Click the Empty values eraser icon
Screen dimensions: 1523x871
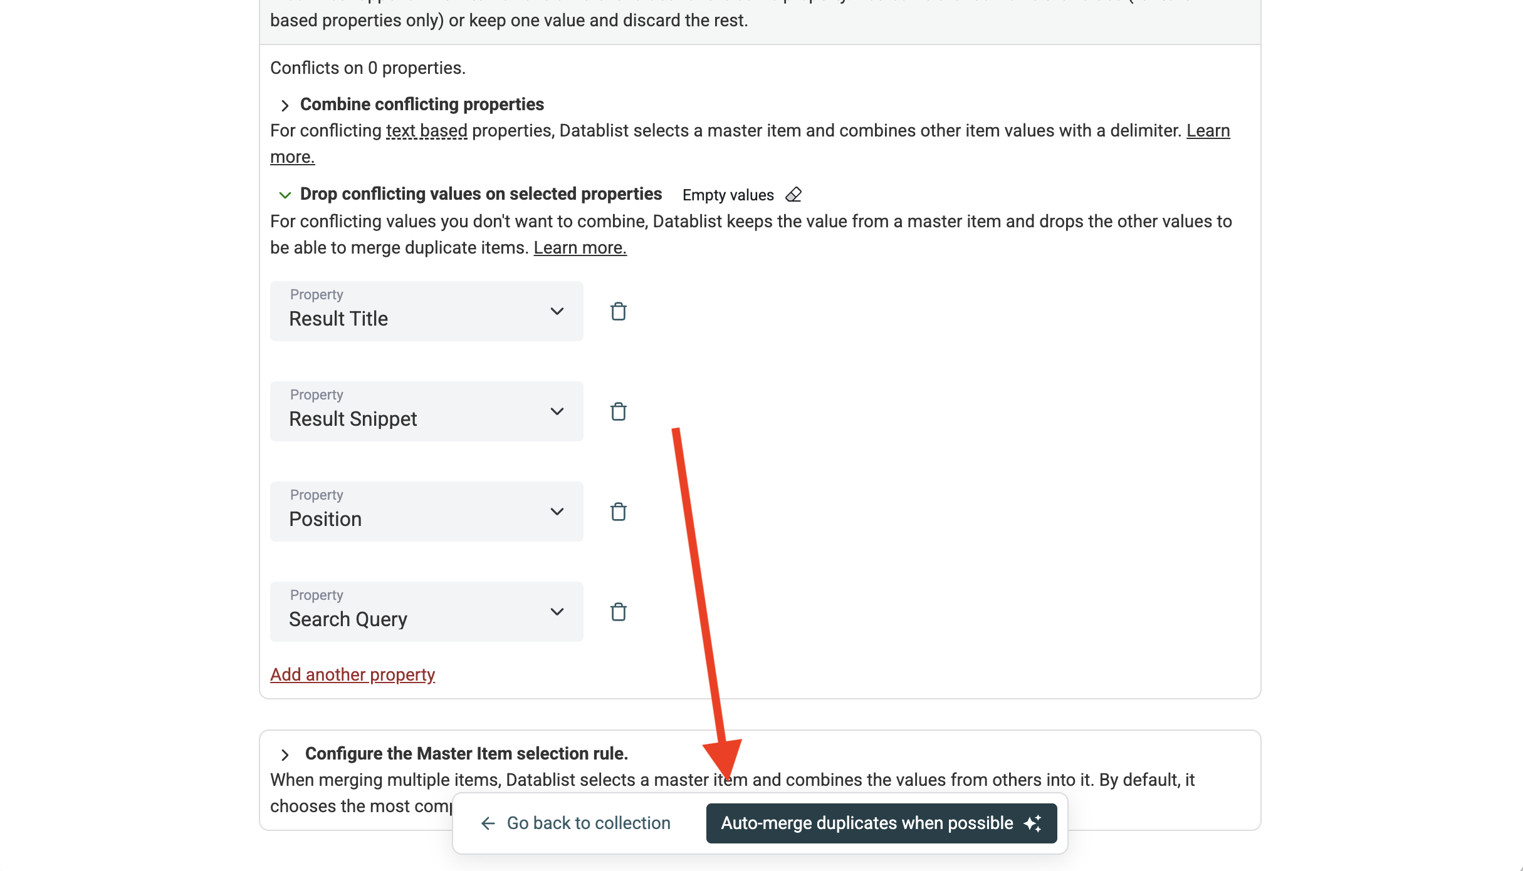(793, 195)
